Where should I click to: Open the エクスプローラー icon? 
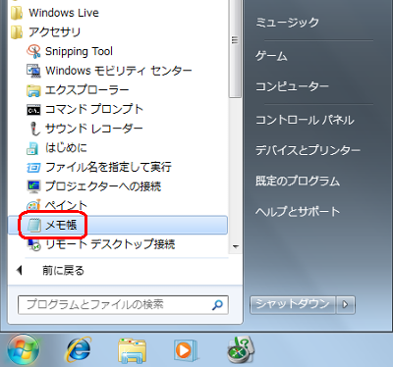point(33,90)
